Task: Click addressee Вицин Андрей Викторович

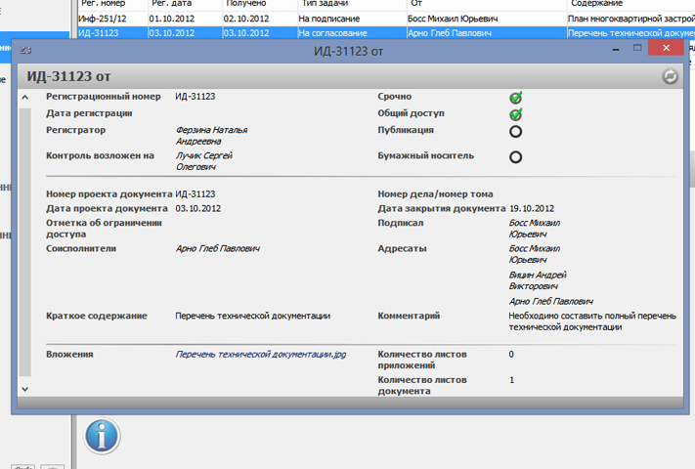Action: coord(538,281)
